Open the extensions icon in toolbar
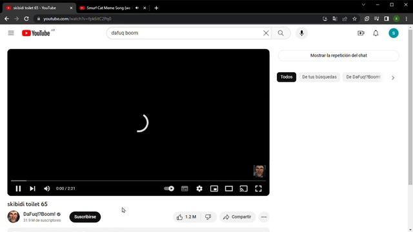 pyautogui.click(x=367, y=19)
